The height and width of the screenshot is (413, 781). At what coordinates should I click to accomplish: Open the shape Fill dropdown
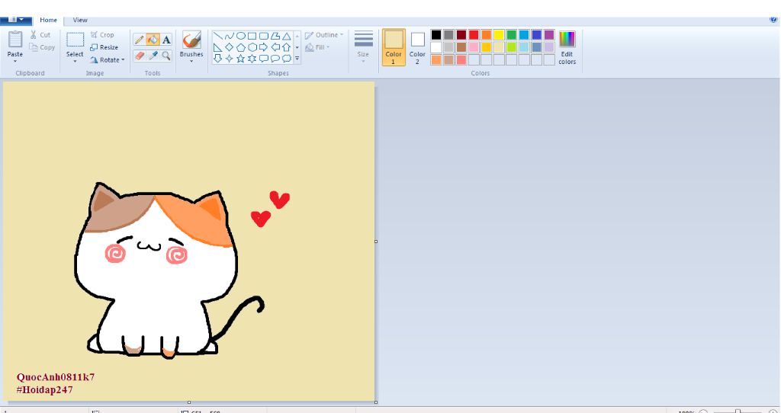click(317, 47)
